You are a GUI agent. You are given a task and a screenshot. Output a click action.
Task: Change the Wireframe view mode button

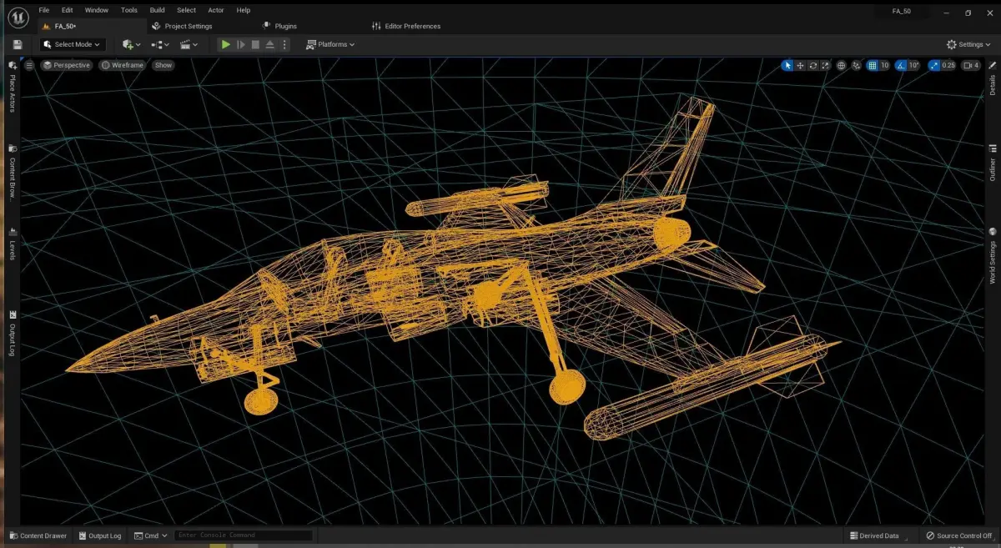[x=122, y=65]
